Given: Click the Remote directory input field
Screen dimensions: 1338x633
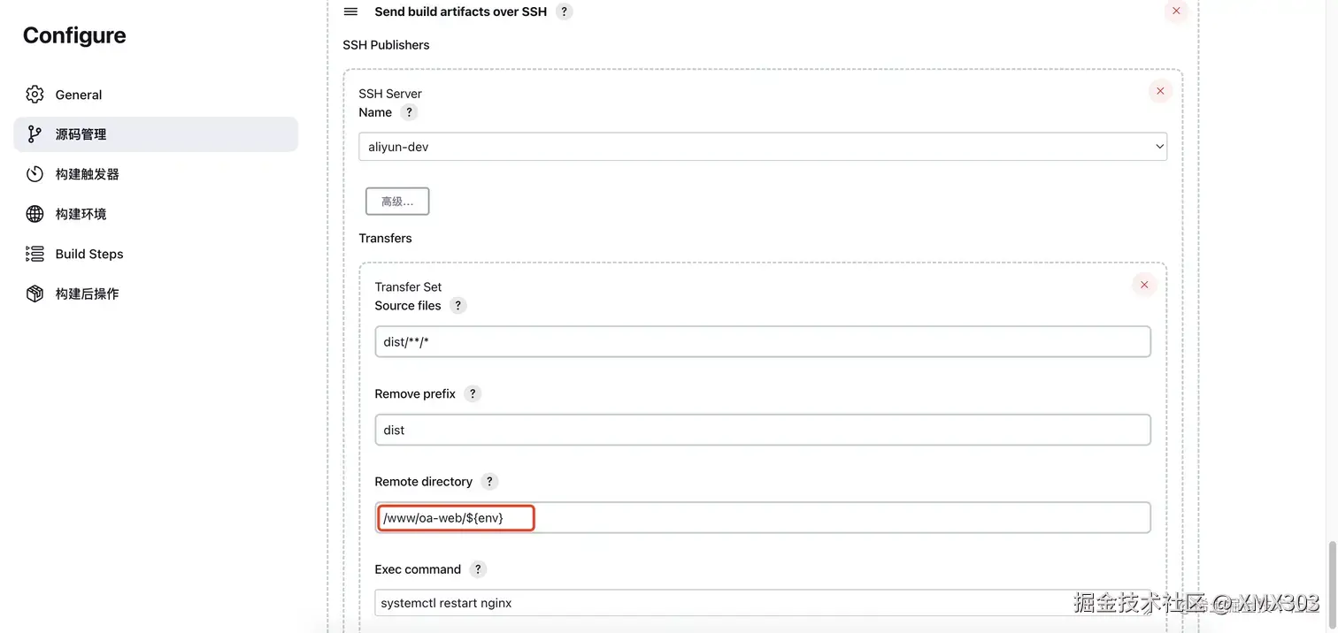Looking at the screenshot, I should [x=762, y=518].
